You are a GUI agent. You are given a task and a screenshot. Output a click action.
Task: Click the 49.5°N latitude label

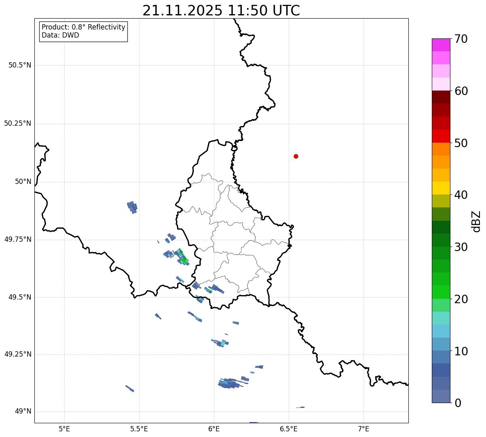[x=20, y=297]
